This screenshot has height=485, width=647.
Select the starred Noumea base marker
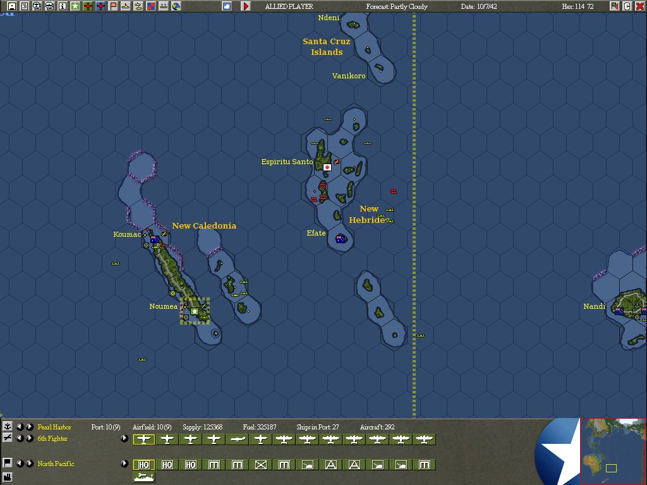[x=195, y=311]
